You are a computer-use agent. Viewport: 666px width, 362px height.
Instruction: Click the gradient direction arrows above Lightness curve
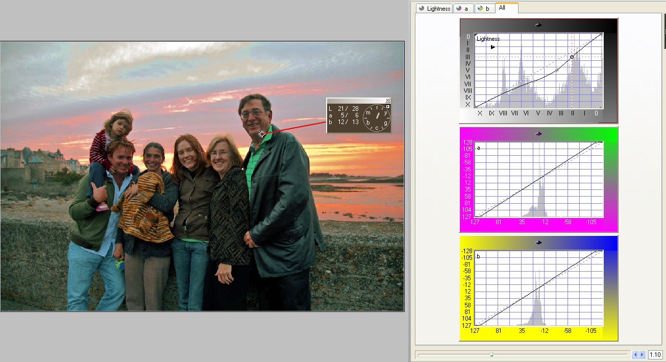[x=538, y=25]
